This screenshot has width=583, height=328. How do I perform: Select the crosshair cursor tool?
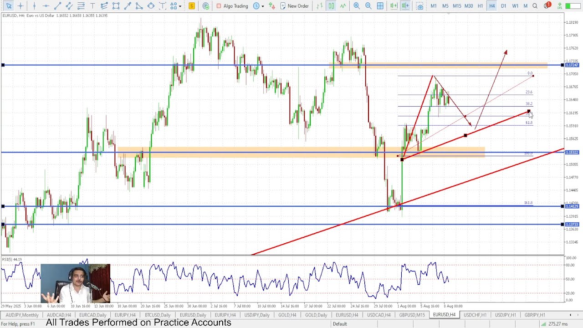coord(20,6)
